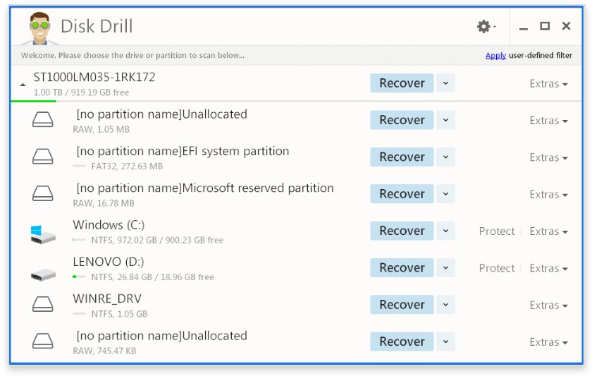Viewport: 592px width, 381px height.
Task: Open Extras menu for Microsoft reserved partition
Action: [x=548, y=194]
